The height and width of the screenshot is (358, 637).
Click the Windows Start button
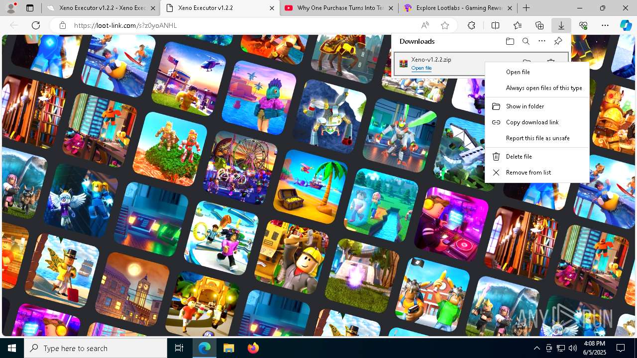[12, 348]
